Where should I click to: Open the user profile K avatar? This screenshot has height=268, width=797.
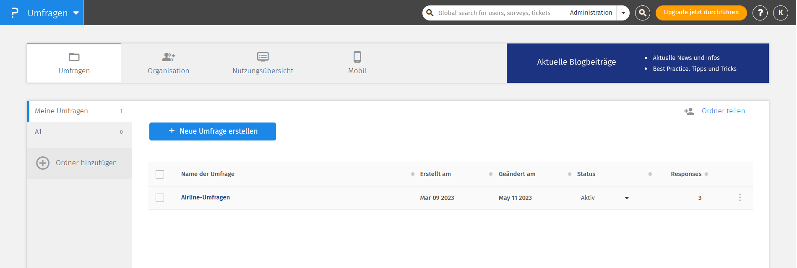[780, 13]
